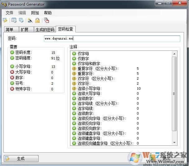This screenshot has width=189, height=166.
Task: Click the 密码 input field
Action: pos(112,39)
